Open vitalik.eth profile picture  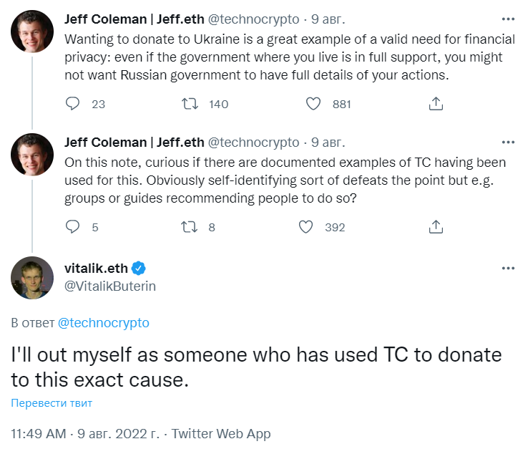[32, 277]
